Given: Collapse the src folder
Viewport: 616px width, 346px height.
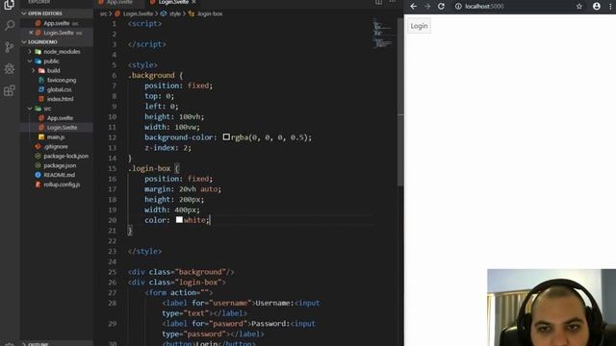Looking at the screenshot, I should point(30,109).
